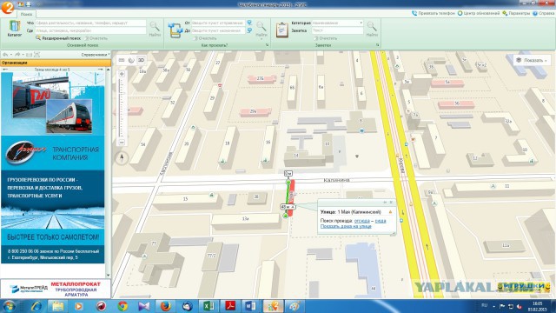Image resolution: width=556 pixels, height=313 pixels.
Task: Click the Как проехать route icon
Action: tap(175, 30)
